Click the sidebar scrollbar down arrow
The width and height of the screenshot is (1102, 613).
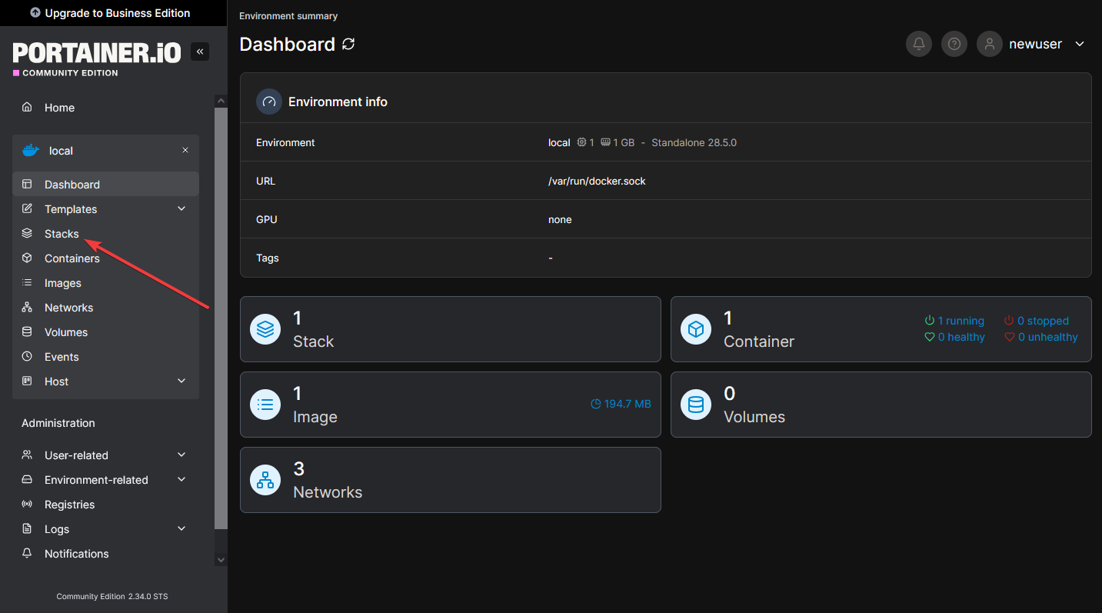[x=221, y=560]
